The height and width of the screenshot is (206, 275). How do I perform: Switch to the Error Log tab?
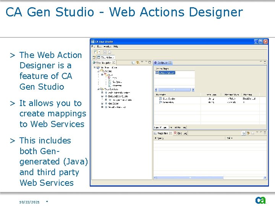[x=181, y=133]
